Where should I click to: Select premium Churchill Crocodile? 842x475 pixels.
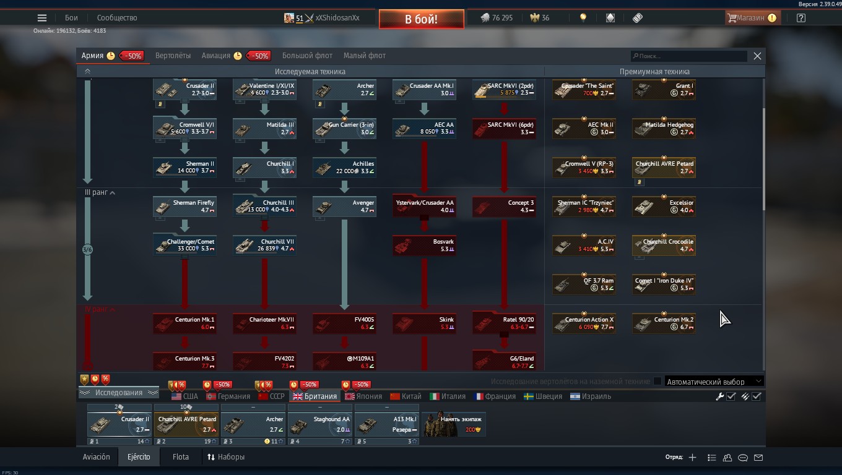tap(664, 246)
